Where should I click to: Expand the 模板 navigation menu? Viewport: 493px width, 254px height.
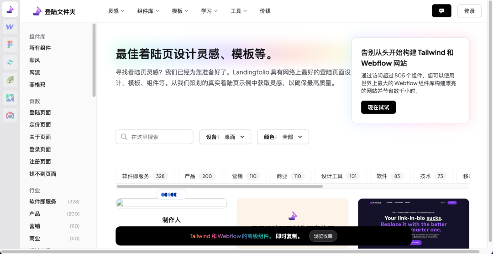(x=180, y=11)
